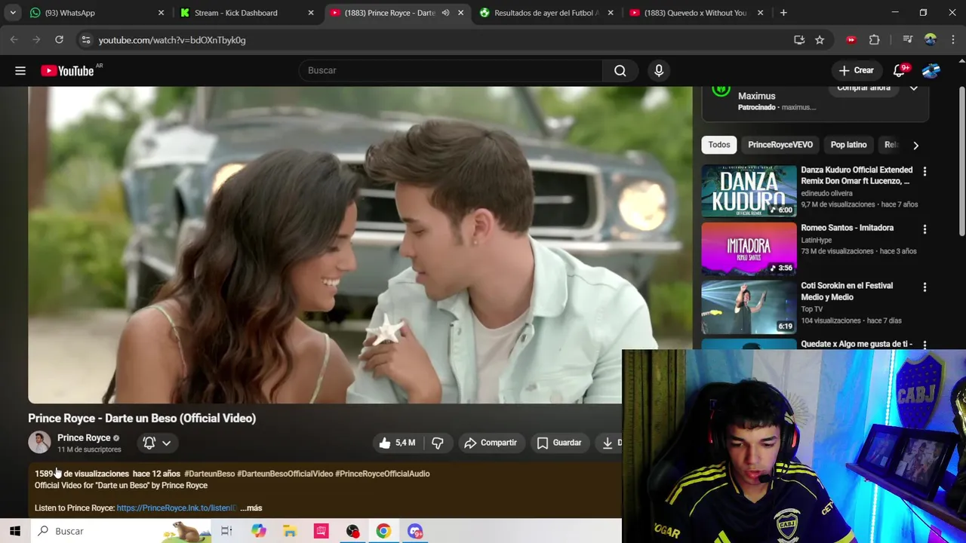Viewport: 966px width, 543px height.
Task: Bookmark this page with star icon
Action: [x=820, y=40]
